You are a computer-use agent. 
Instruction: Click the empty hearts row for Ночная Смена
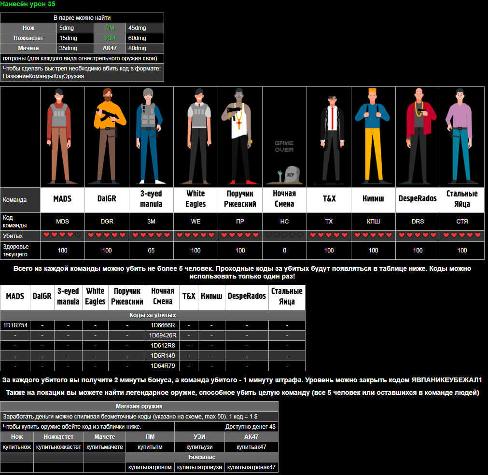tap(284, 235)
